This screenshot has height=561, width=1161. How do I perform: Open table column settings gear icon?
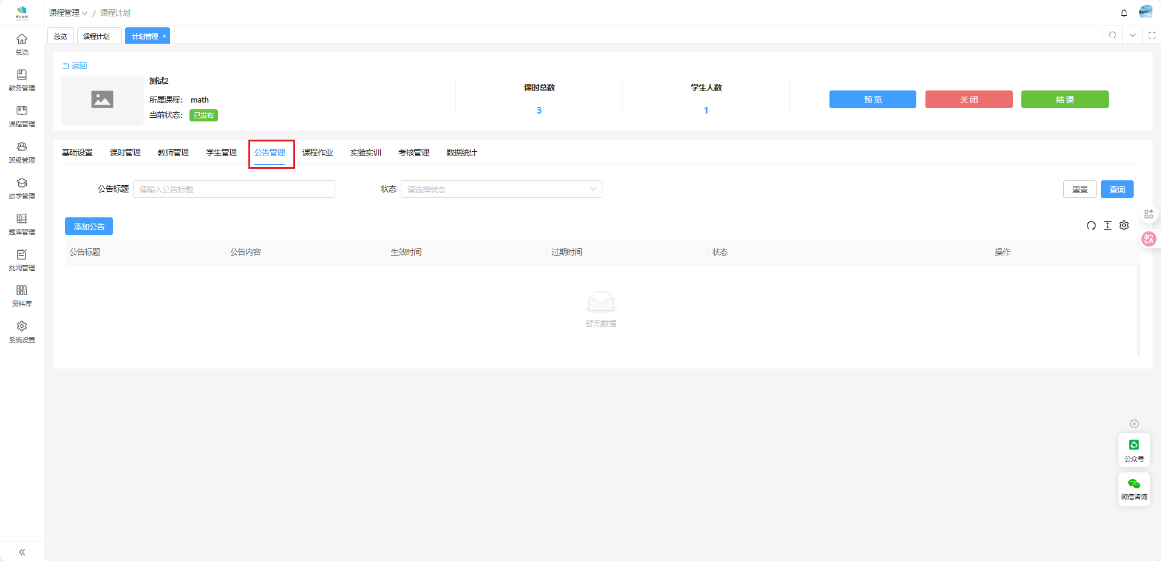[1124, 226]
